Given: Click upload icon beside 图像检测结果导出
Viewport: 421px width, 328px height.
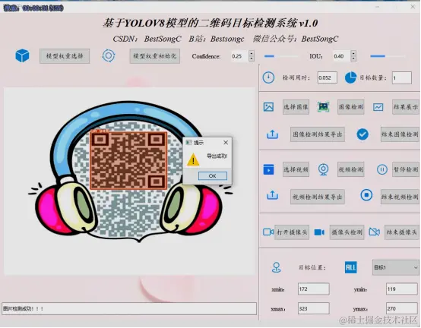Looking at the screenshot, I should point(272,134).
